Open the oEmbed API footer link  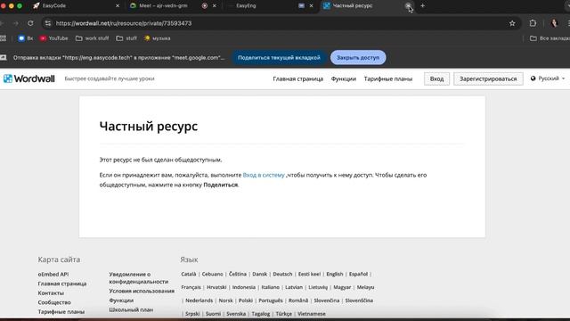tap(53, 275)
